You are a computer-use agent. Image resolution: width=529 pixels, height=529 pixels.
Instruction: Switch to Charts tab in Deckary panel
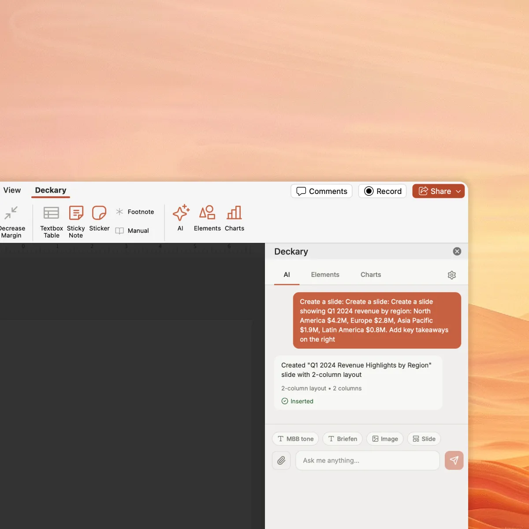pyautogui.click(x=371, y=275)
